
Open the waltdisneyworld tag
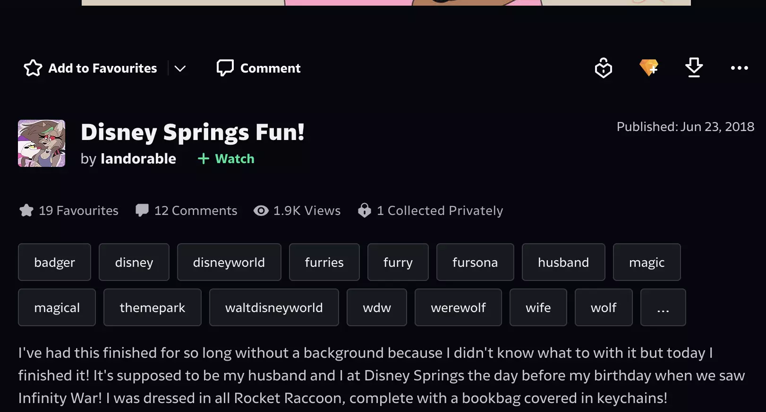point(274,307)
